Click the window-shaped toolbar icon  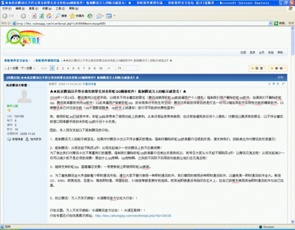109,16
